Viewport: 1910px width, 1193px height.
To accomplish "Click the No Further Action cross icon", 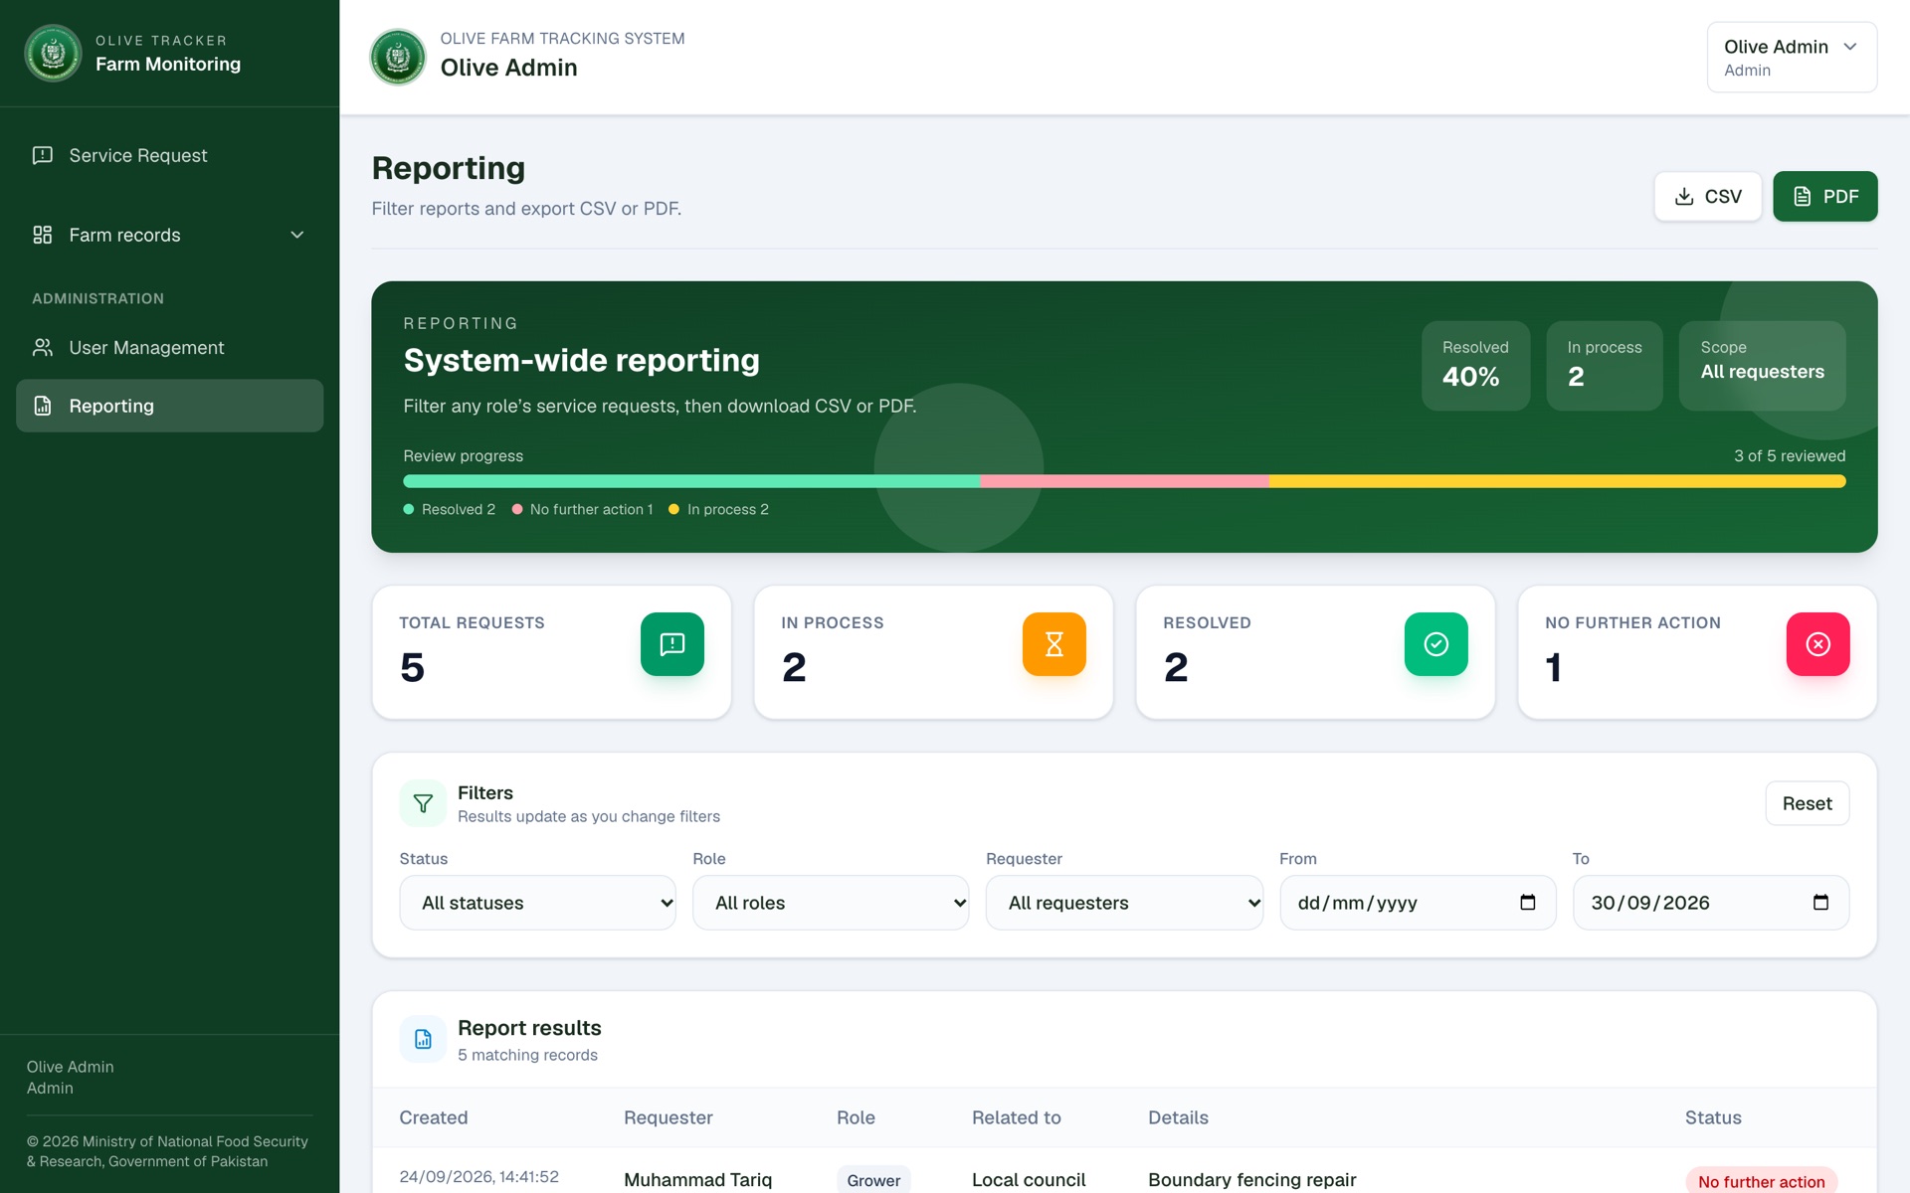I will point(1818,644).
